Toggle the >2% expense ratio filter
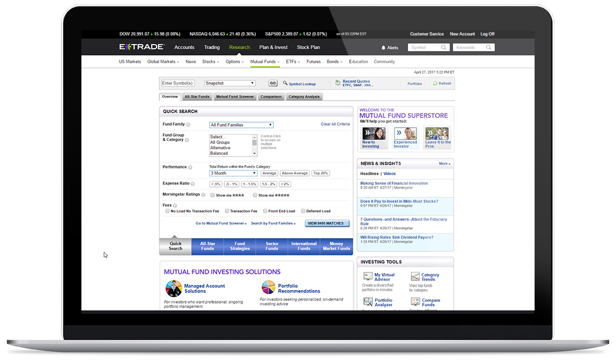The width and height of the screenshot is (616, 363). [285, 184]
